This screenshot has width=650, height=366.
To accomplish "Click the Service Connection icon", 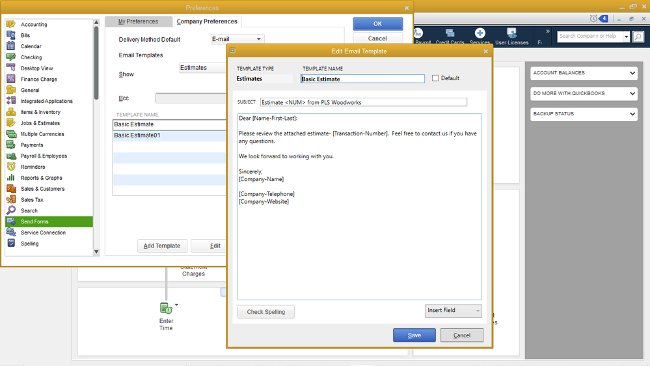I will tap(11, 232).
